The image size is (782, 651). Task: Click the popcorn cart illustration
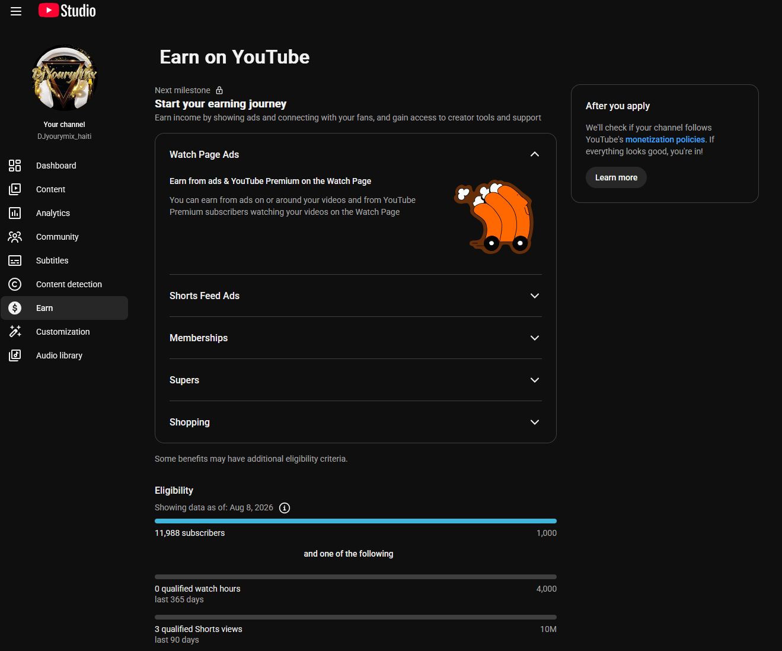pyautogui.click(x=494, y=217)
